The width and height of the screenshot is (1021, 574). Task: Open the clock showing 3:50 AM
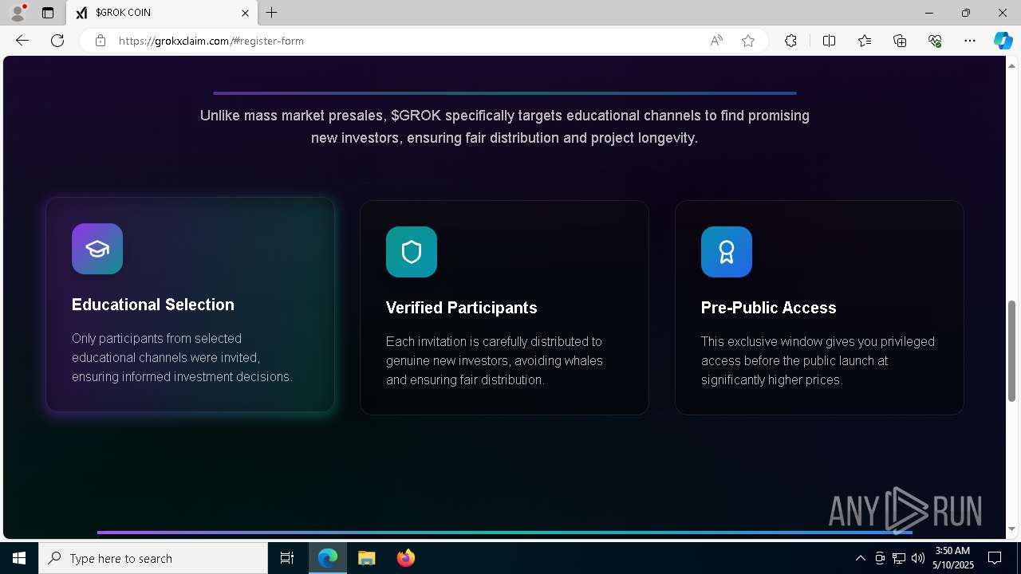coord(952,558)
